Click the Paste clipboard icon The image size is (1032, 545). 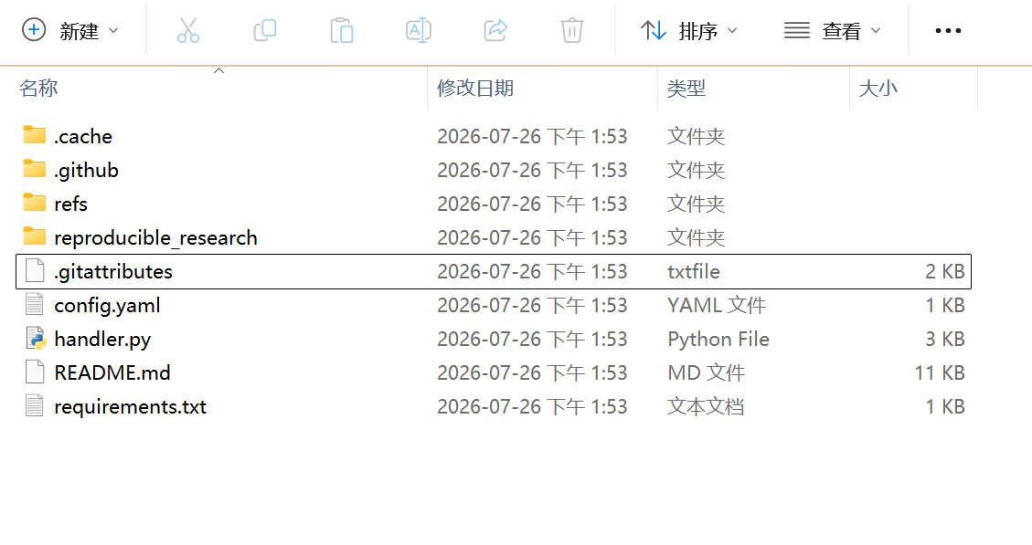pos(342,30)
